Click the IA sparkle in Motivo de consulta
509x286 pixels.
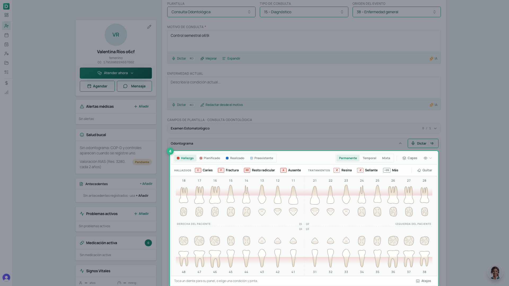point(433,59)
